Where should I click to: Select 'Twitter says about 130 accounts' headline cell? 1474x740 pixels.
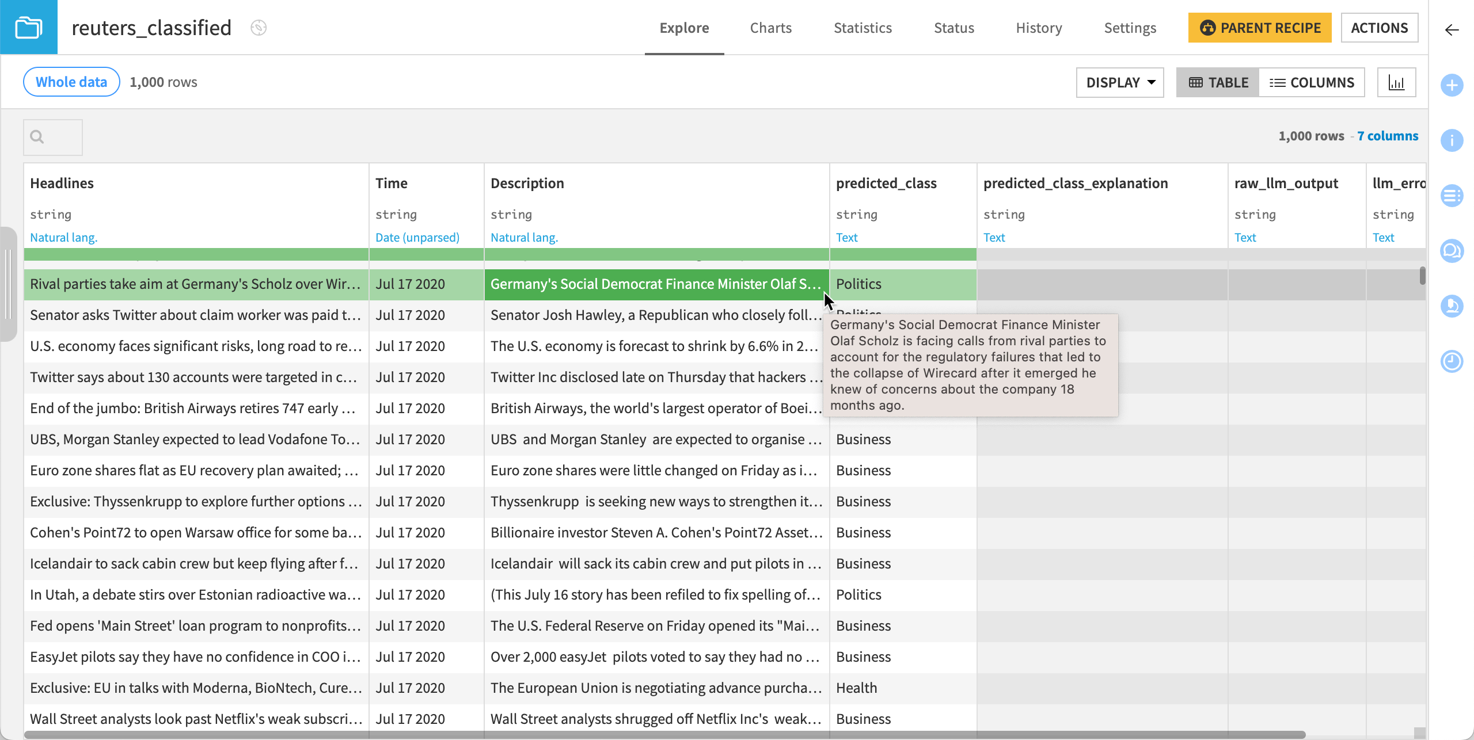pyautogui.click(x=196, y=377)
